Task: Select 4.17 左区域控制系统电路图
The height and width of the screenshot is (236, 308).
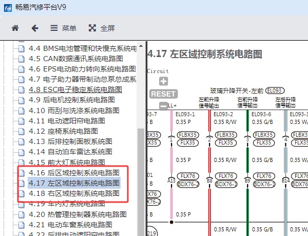Action: (74, 183)
